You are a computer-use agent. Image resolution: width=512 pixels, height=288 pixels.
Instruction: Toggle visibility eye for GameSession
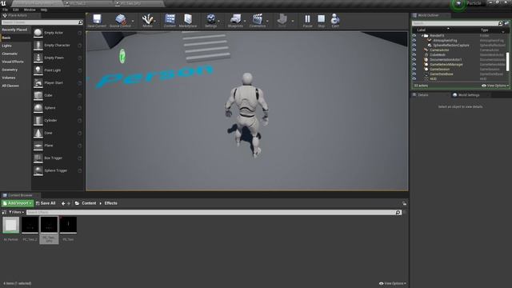tap(414, 70)
